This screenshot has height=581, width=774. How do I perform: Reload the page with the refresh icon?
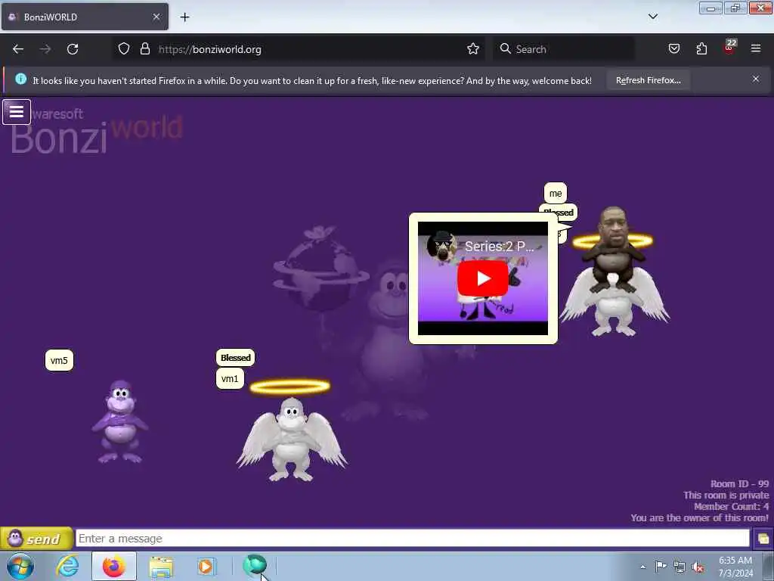[x=73, y=49]
